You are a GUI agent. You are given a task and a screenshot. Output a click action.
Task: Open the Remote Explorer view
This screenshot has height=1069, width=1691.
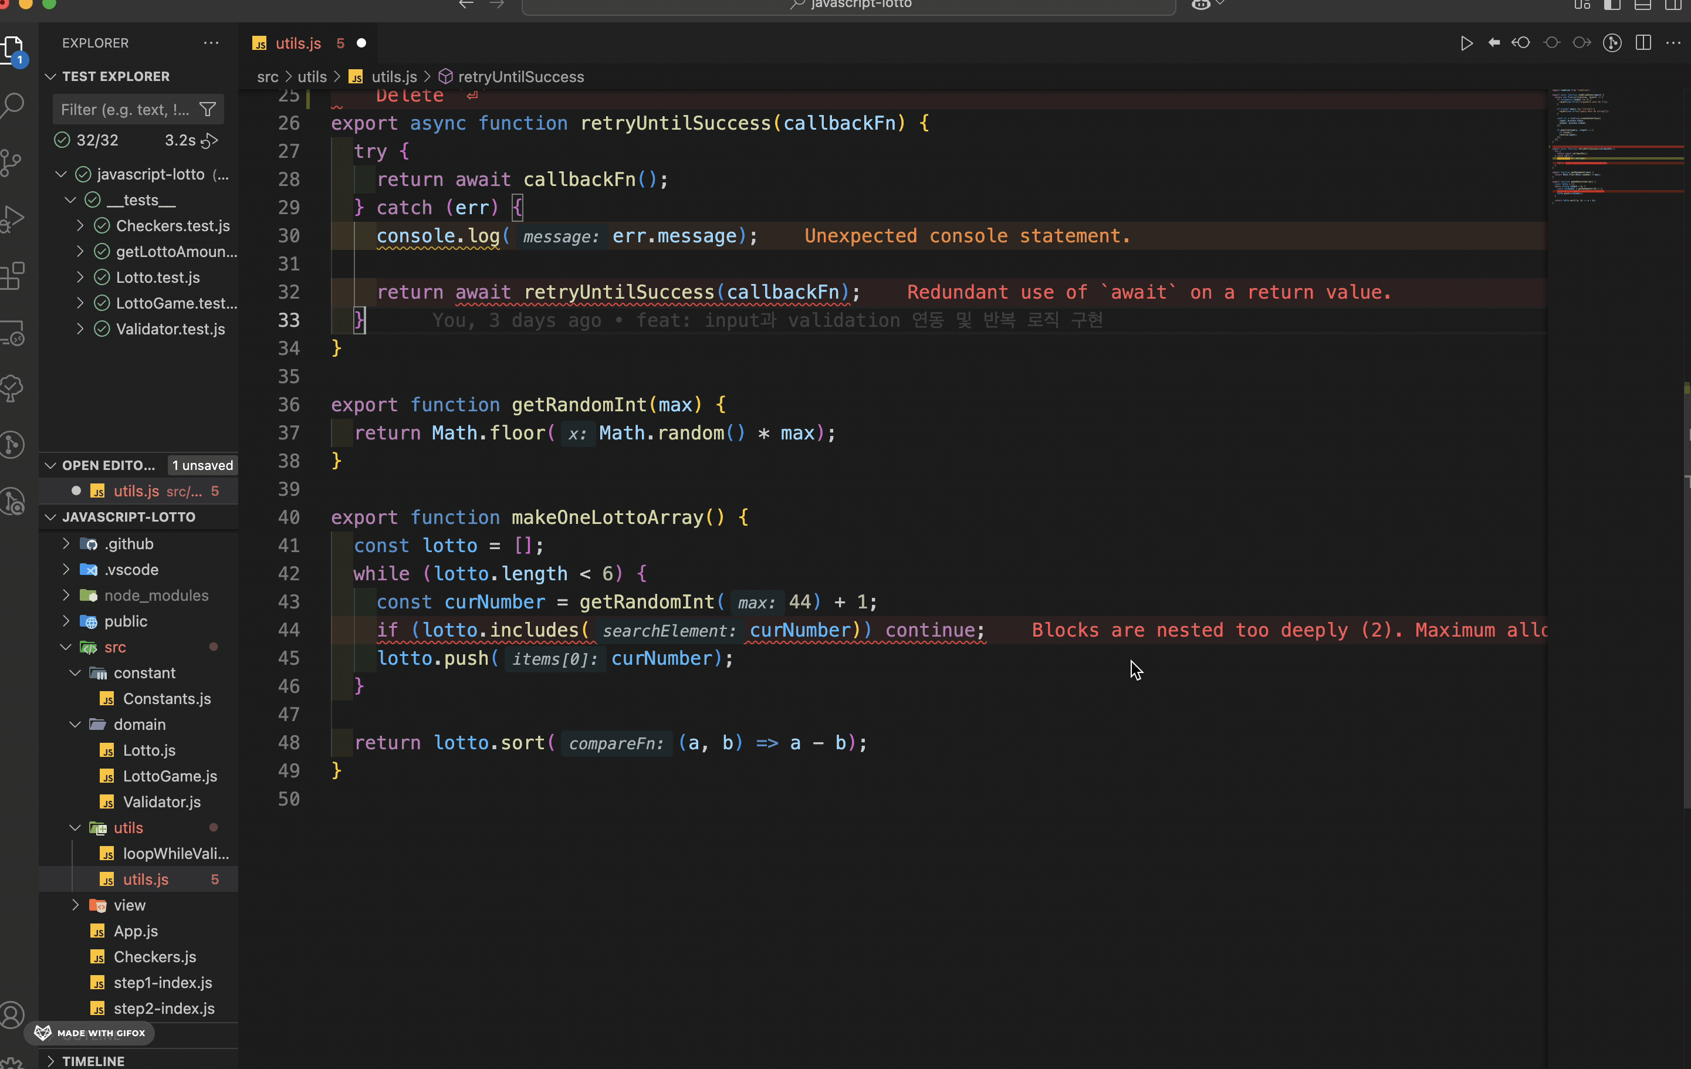13,332
